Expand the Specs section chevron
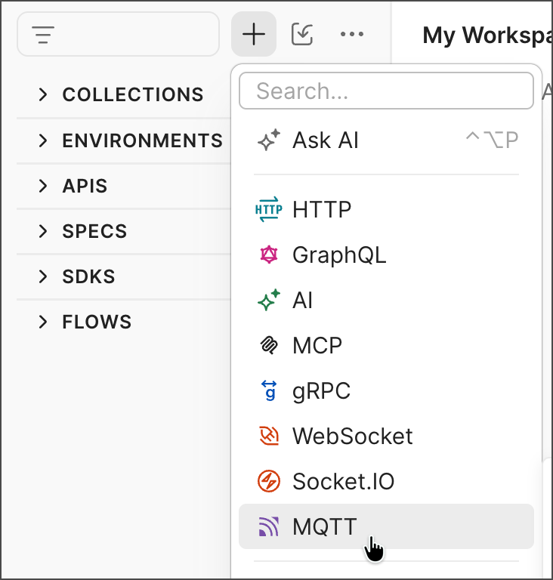 43,231
